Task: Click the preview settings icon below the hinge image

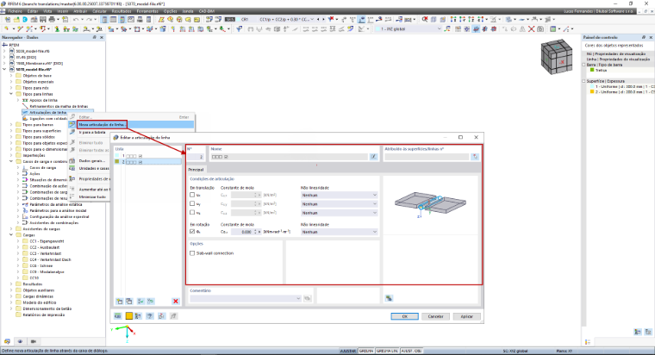Action: coord(389,298)
